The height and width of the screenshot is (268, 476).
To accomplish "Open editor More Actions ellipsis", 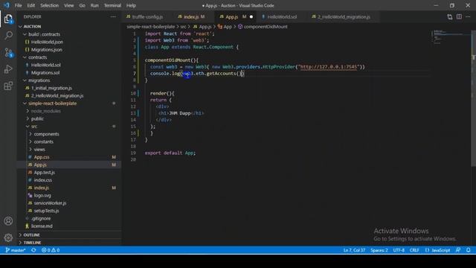I will tap(468, 16).
